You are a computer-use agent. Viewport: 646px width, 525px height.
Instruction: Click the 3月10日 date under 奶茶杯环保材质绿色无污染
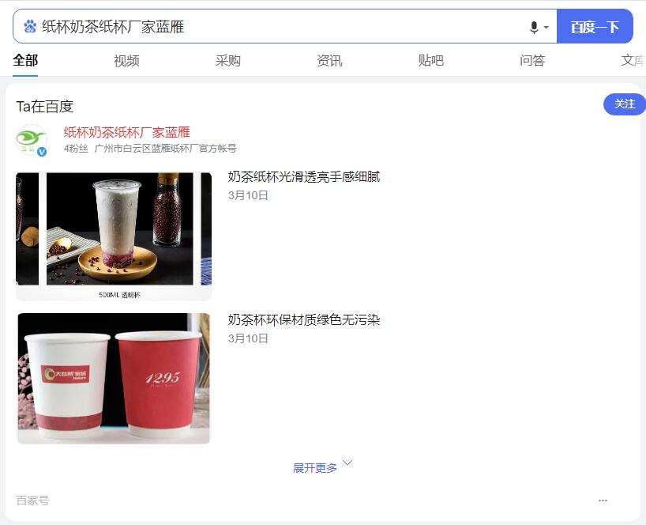point(248,338)
